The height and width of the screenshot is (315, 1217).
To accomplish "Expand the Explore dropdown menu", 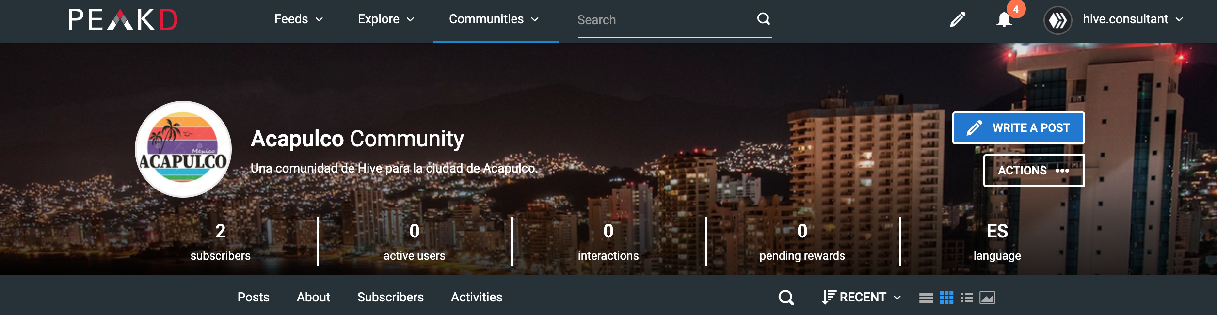I will tap(385, 19).
